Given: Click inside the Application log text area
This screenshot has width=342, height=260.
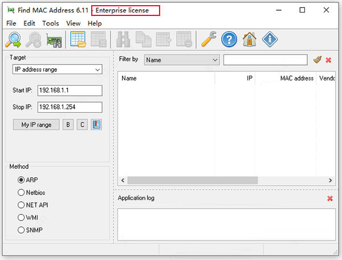Looking at the screenshot, I should [226, 225].
